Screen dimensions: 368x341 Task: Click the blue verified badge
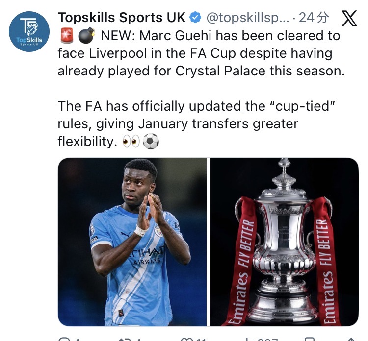[195, 18]
